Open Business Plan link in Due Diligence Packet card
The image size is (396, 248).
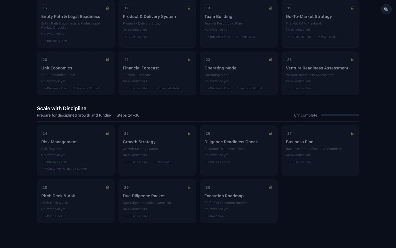coord(137,216)
